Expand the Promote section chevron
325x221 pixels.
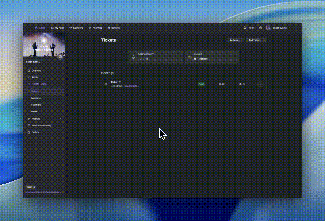coord(60,119)
